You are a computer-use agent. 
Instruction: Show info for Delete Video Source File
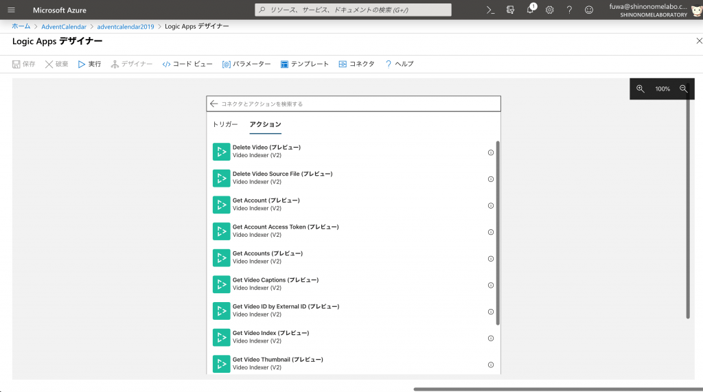(490, 179)
